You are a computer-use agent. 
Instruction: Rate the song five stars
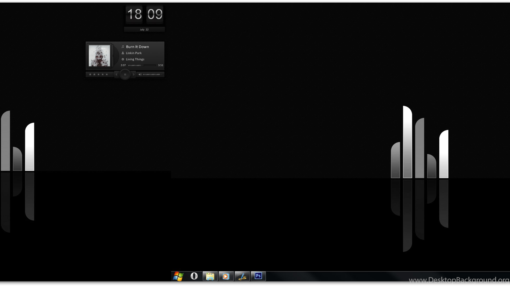click(x=107, y=74)
